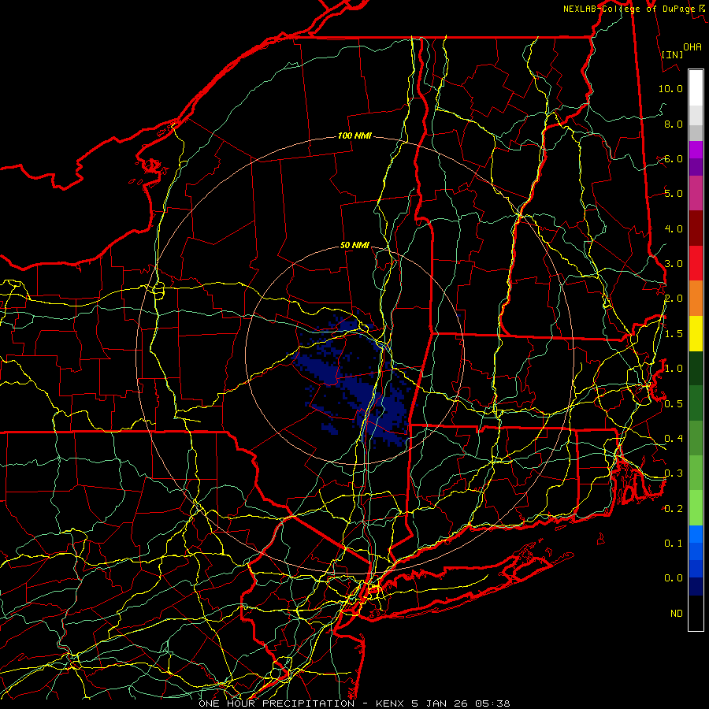
Task: Click the ONE HOUR PRECIPITATION title text
Action: tap(277, 703)
